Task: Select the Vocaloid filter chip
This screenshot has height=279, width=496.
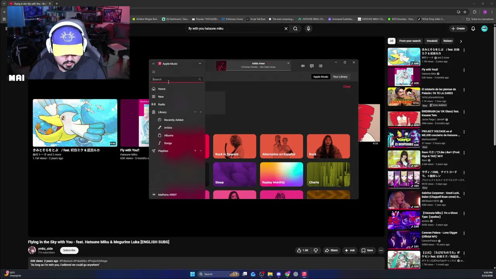Action: click(432, 41)
